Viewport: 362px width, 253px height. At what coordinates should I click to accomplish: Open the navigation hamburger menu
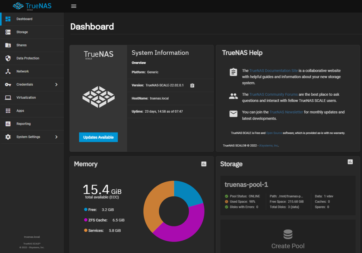coord(74,6)
